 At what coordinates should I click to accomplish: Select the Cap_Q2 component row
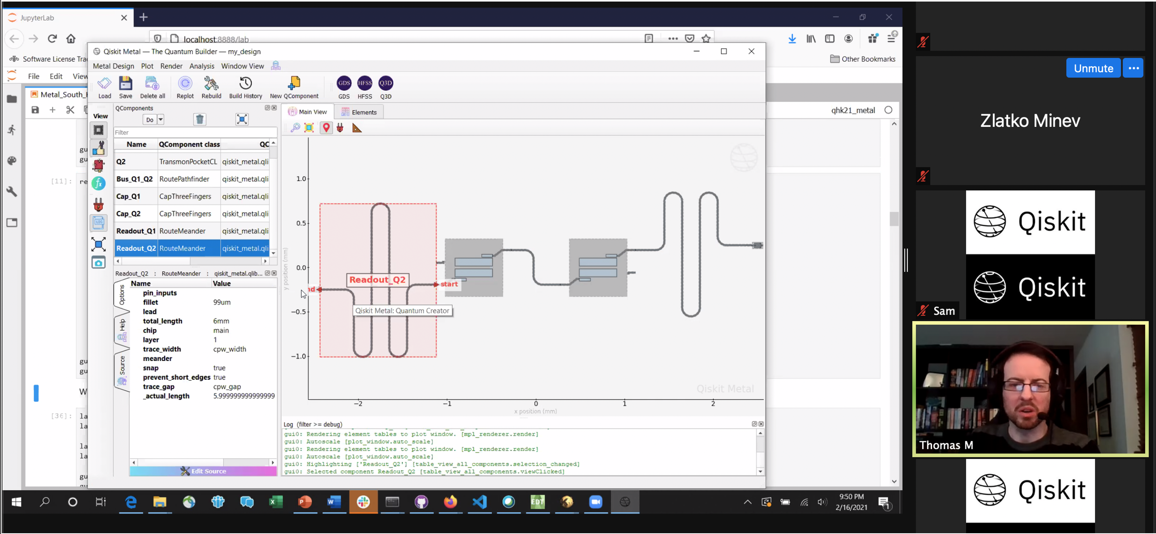[x=192, y=213]
